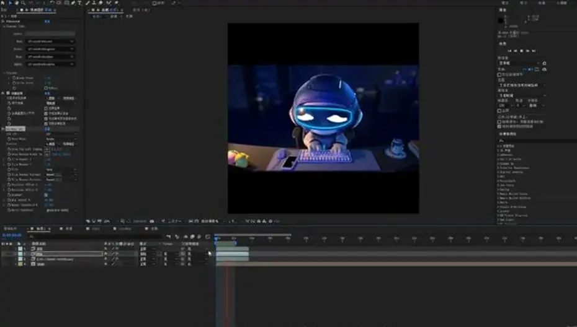Click the first switch icon right of timeline search
The height and width of the screenshot is (327, 577).
(x=169, y=237)
